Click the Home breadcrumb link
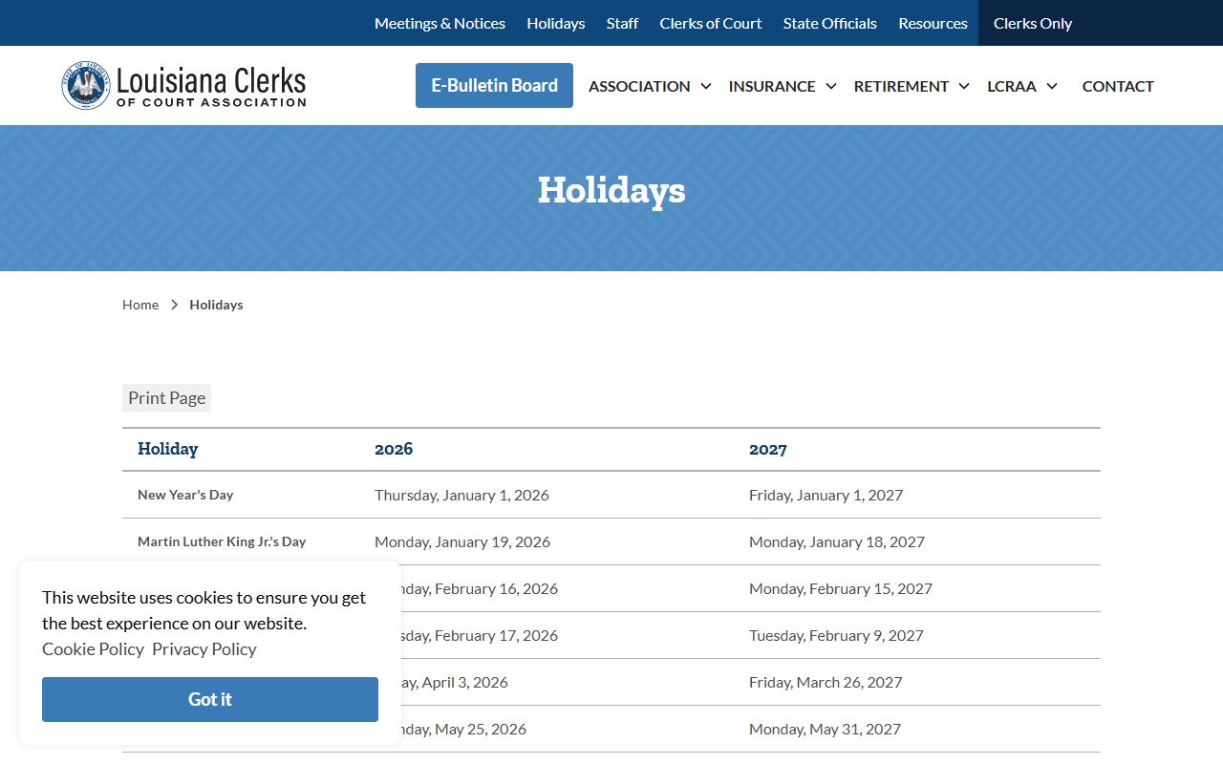This screenshot has width=1223, height=764. tap(140, 305)
